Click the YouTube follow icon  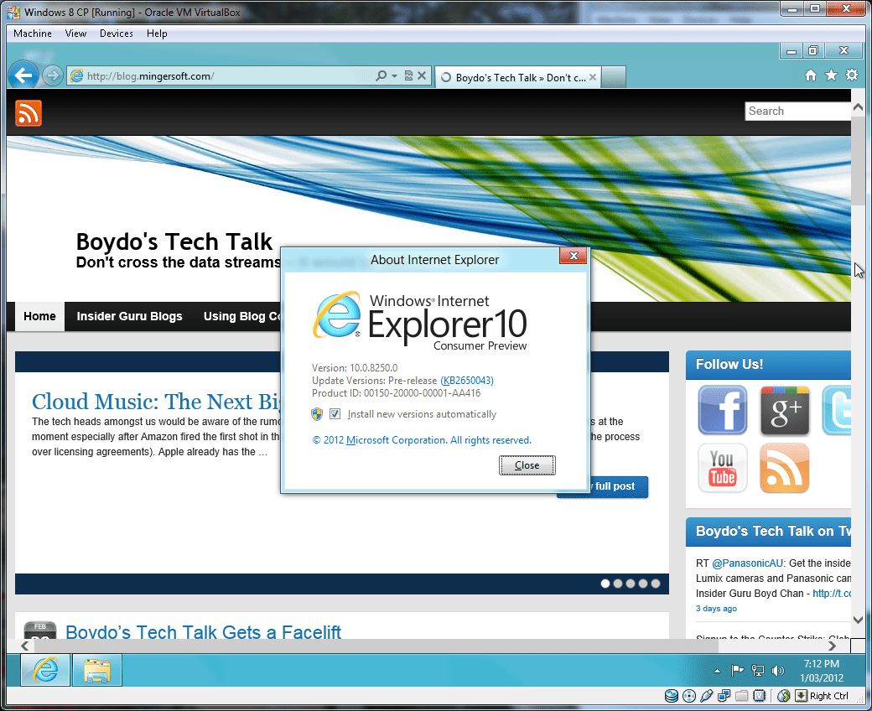723,468
